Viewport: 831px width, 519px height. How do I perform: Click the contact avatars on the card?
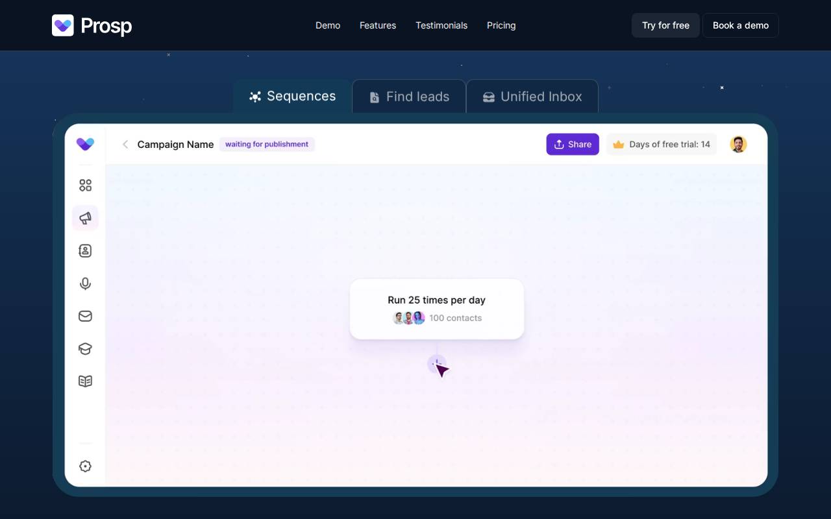[409, 318]
